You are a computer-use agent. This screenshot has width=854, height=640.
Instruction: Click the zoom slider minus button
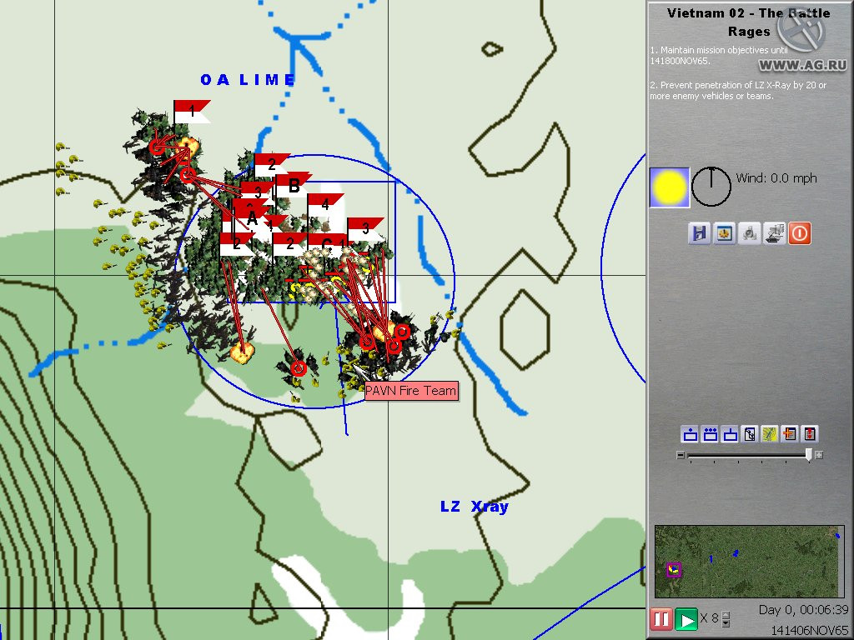click(x=681, y=455)
